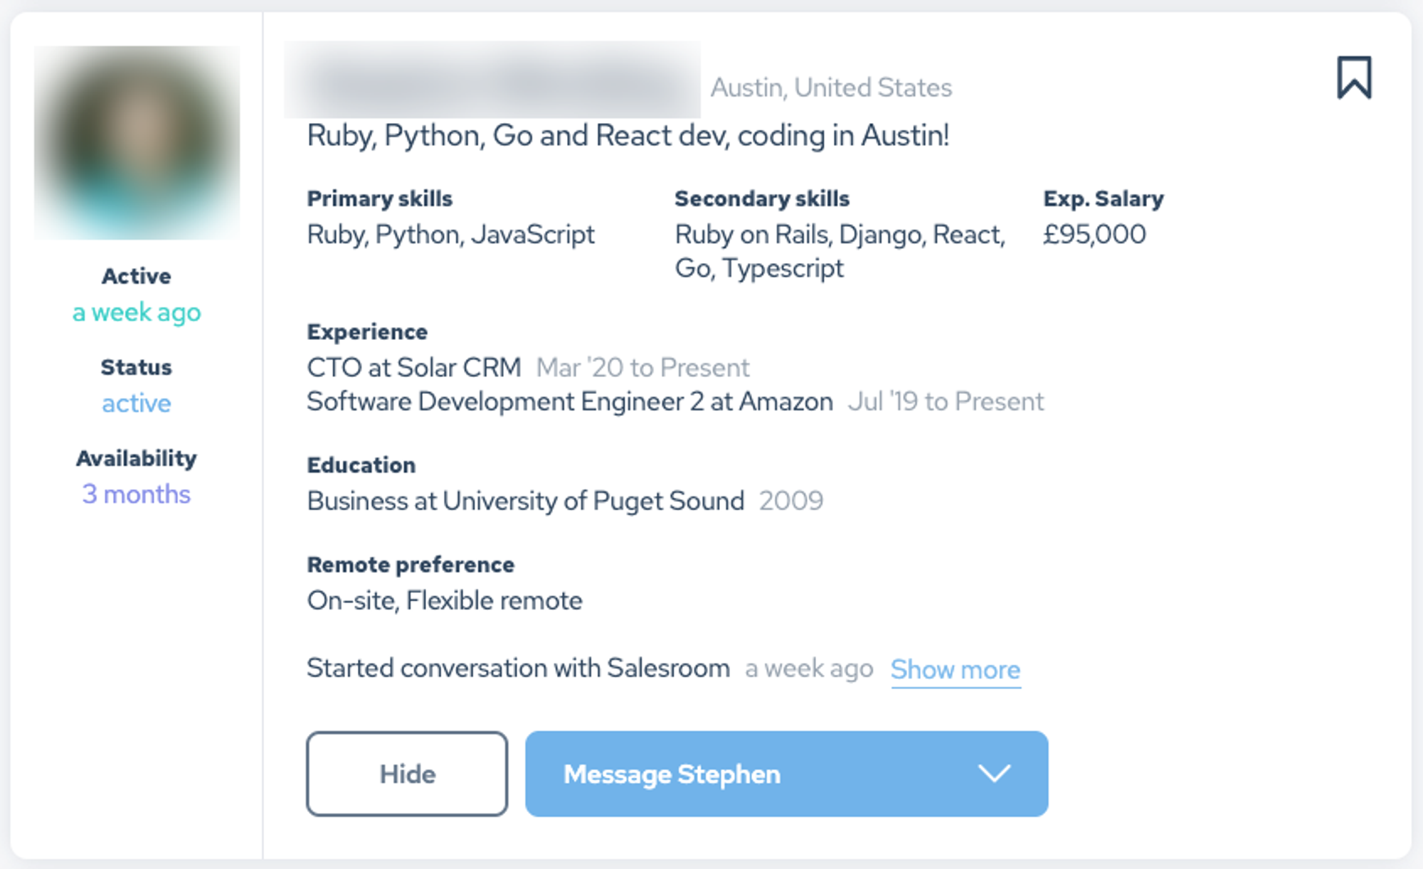Select secondary skills 'Ruby on Rails, Django, React'
This screenshot has width=1423, height=869.
840,234
